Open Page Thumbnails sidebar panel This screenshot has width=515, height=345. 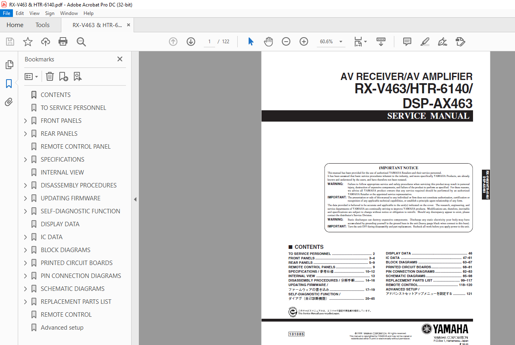click(x=9, y=65)
